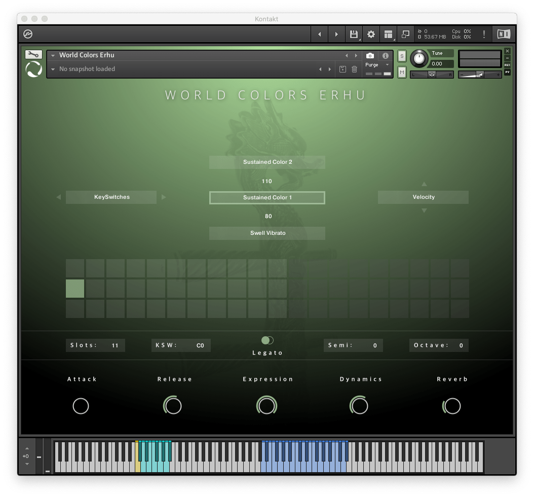Shift keyboard octave down arrow
Image resolution: width=534 pixels, height=497 pixels.
click(27, 464)
